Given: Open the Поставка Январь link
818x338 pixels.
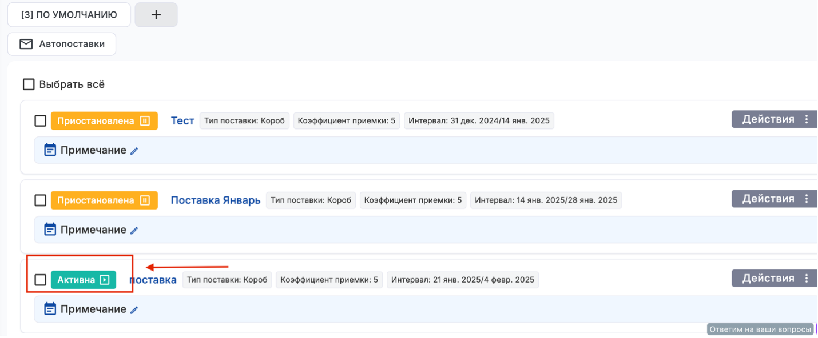Looking at the screenshot, I should pyautogui.click(x=216, y=200).
